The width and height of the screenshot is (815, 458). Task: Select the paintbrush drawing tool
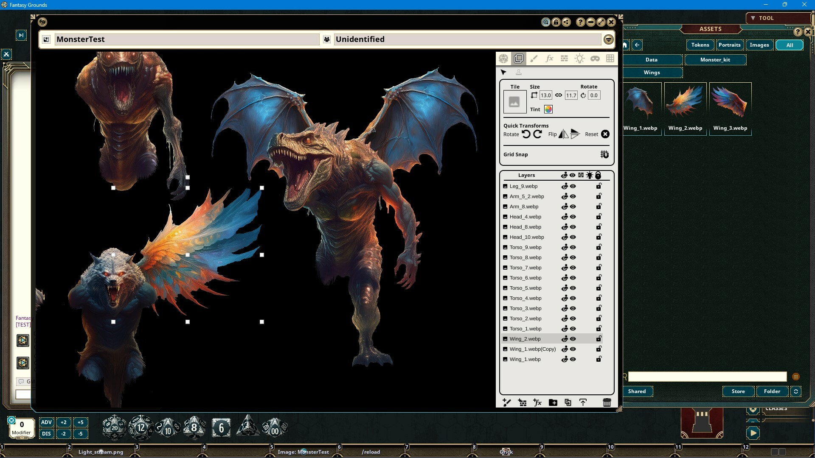(x=534, y=59)
